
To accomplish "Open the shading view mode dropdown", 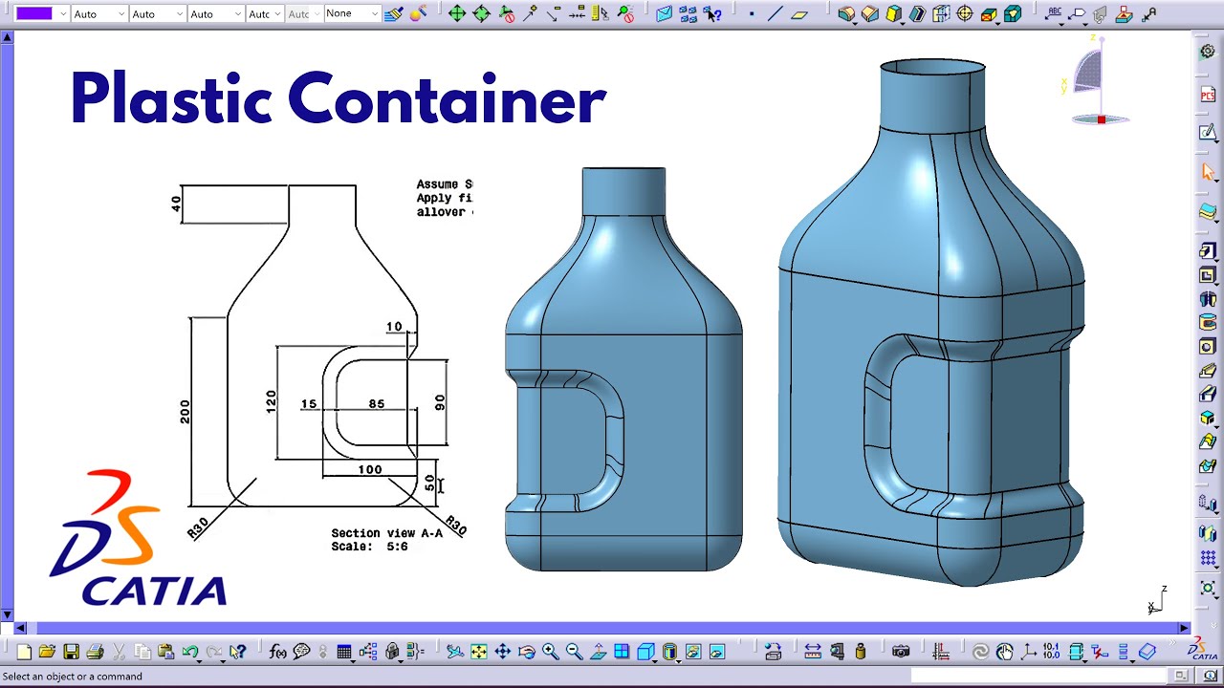I will (671, 652).
